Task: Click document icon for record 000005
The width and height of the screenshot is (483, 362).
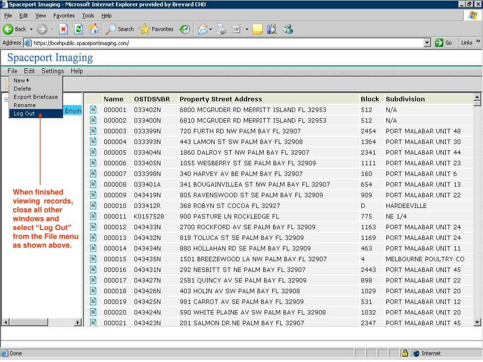Action: [x=93, y=152]
